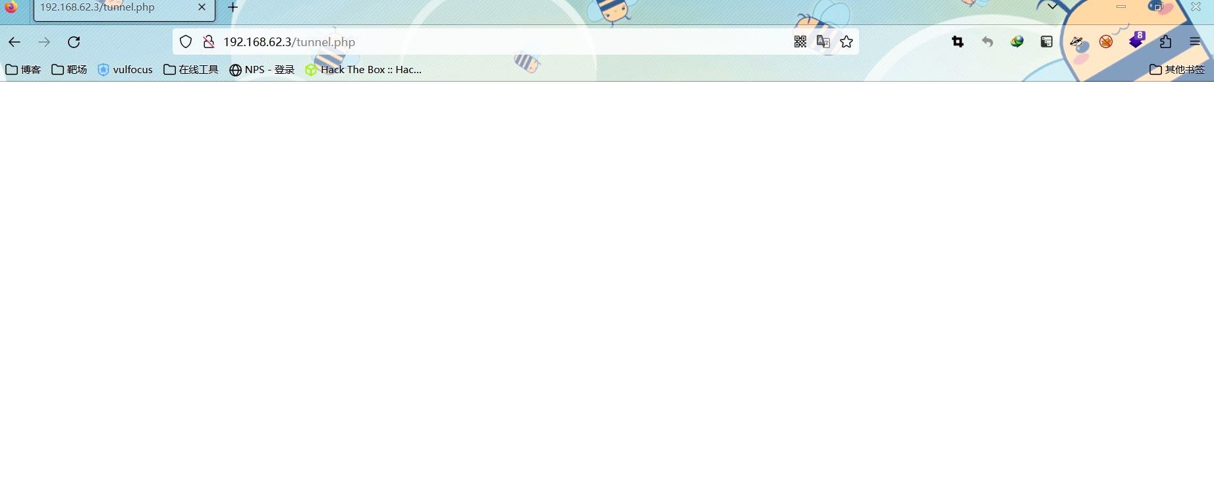Click the crop screenshot tool icon
This screenshot has width=1214, height=496.
tap(958, 42)
